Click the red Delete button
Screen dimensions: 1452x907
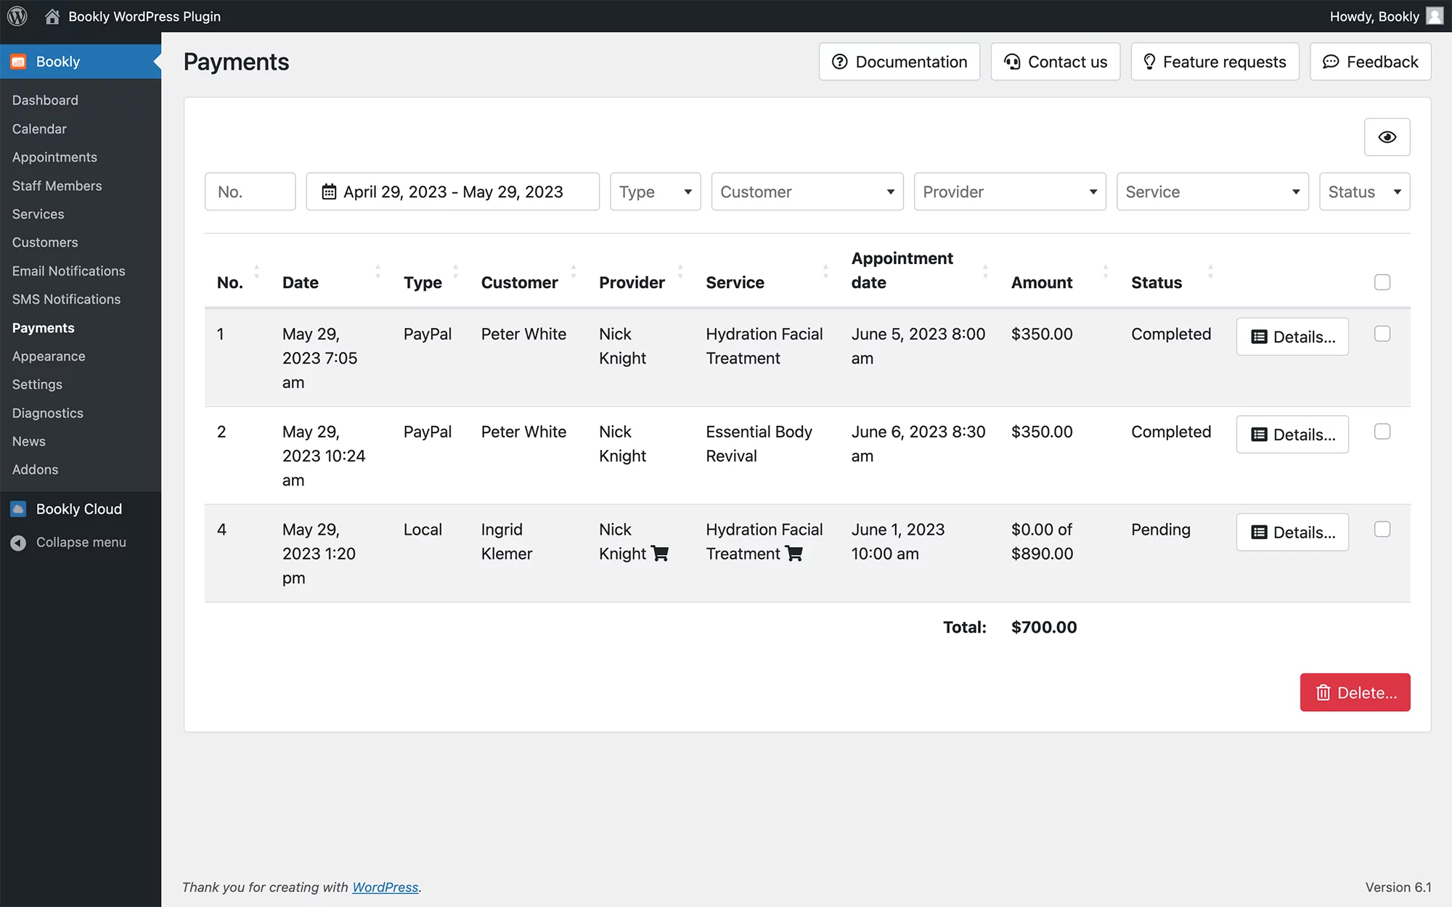(x=1355, y=691)
